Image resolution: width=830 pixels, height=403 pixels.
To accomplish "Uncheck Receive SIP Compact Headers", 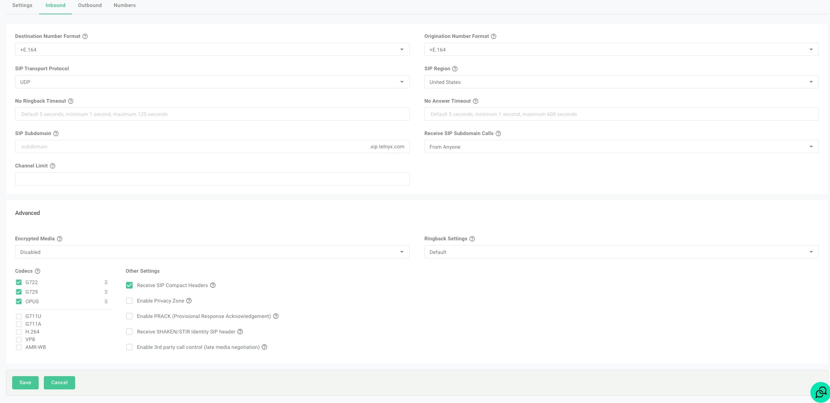I will point(129,285).
